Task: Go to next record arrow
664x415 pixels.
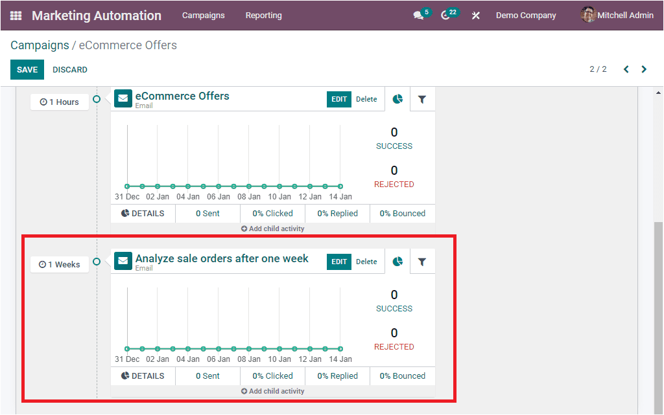Action: point(644,69)
